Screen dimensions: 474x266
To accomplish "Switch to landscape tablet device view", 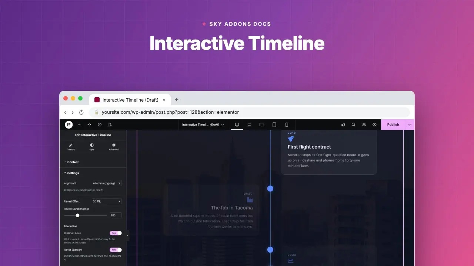I will (x=262, y=125).
